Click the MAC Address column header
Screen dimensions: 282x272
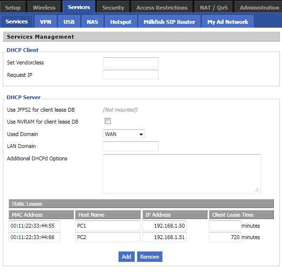pos(41,215)
